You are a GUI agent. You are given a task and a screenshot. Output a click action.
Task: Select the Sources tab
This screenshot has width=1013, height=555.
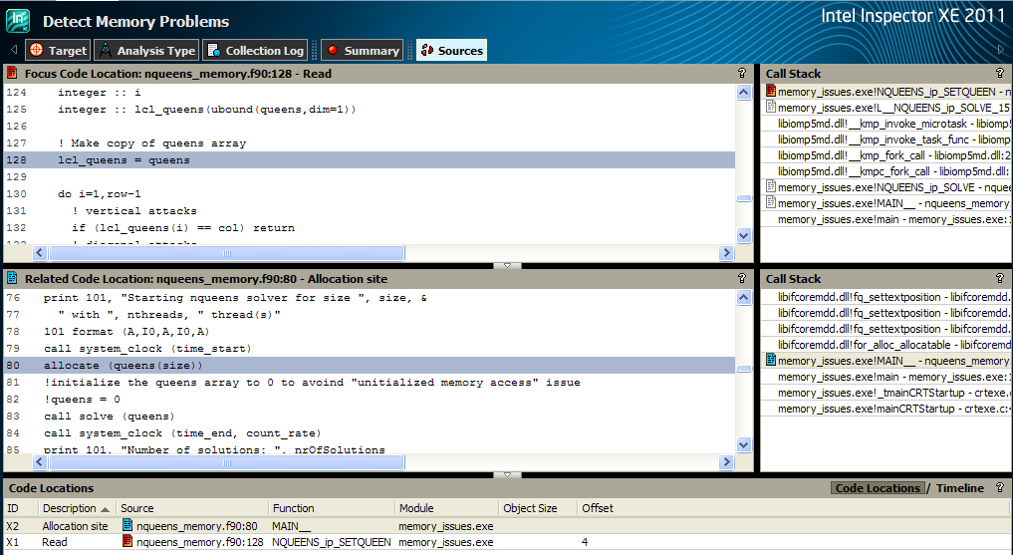pos(451,51)
